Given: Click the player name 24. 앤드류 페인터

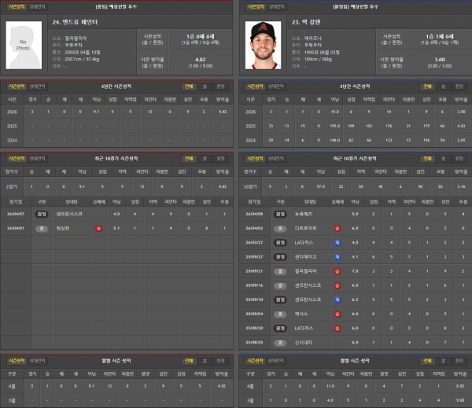Looking at the screenshot, I should coord(76,23).
